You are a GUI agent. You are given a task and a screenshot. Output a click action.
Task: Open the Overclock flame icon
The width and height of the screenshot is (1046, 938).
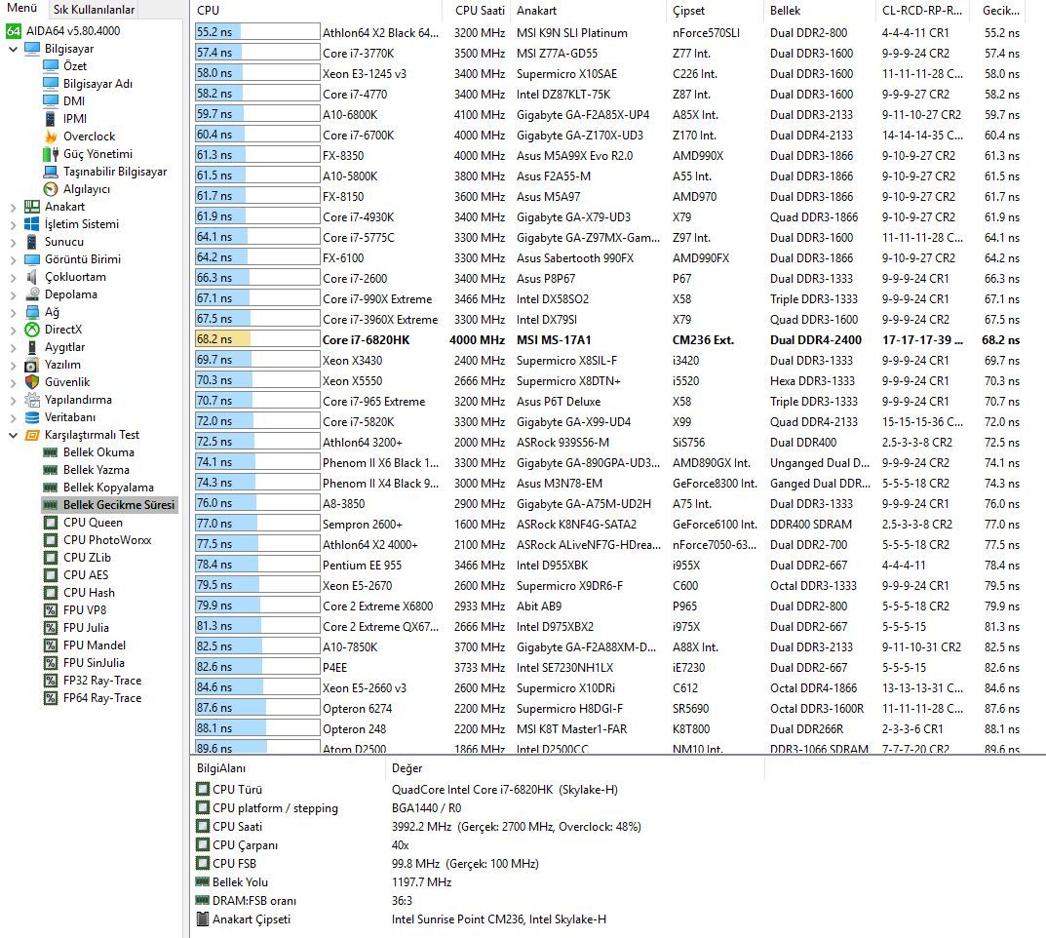[x=51, y=137]
